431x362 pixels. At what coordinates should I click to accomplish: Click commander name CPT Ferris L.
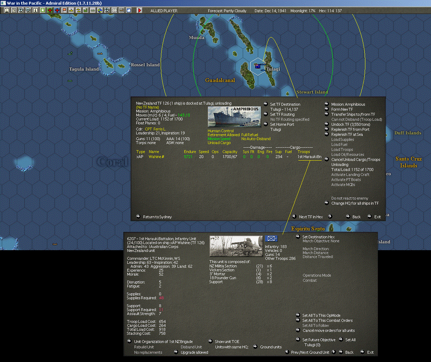(155, 129)
